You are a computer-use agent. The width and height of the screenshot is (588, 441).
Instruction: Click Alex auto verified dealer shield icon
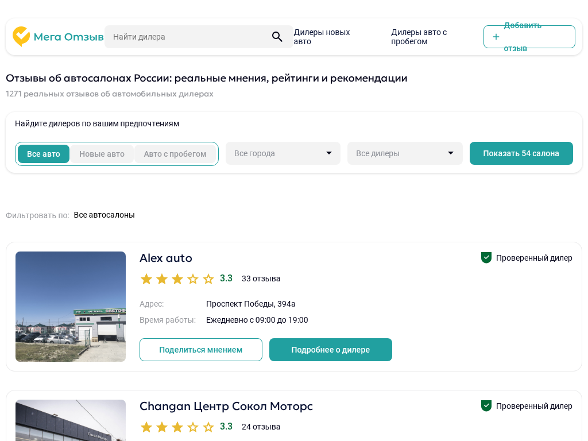(x=486, y=258)
